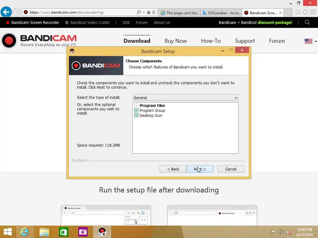318x238 pixels.
Task: Click the Bandicam red record logo
Action: click(x=9, y=41)
